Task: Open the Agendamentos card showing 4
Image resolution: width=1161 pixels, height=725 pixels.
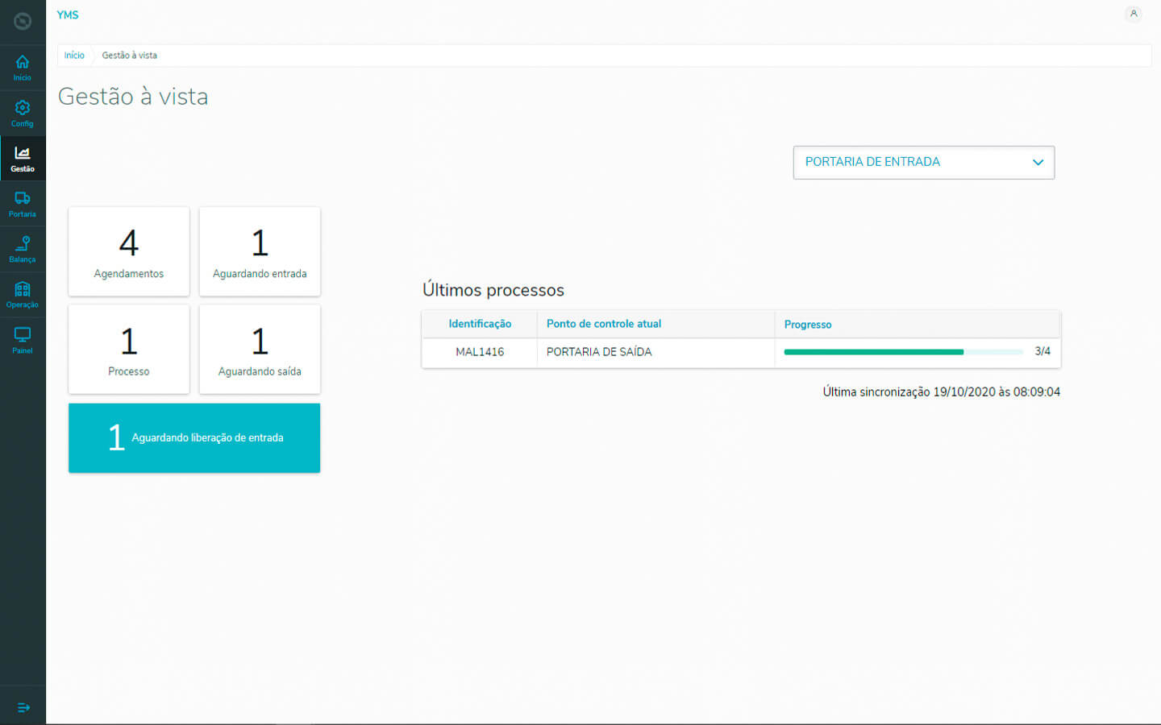Action: (129, 251)
